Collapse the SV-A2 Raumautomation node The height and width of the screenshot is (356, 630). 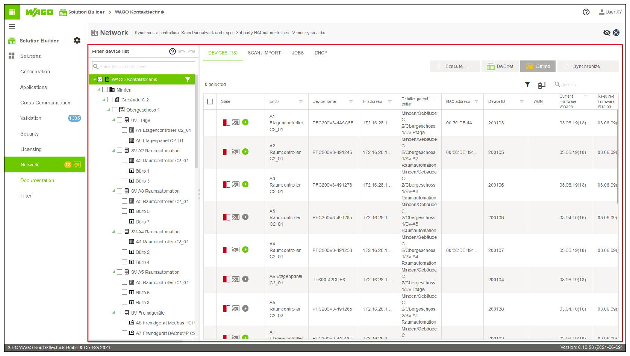pos(114,150)
